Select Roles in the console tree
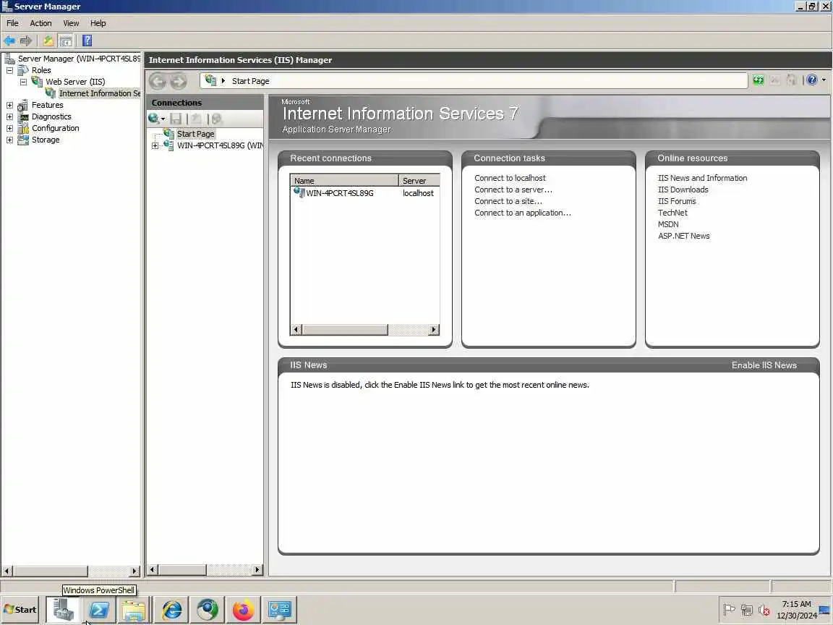This screenshot has width=833, height=625. click(x=41, y=70)
